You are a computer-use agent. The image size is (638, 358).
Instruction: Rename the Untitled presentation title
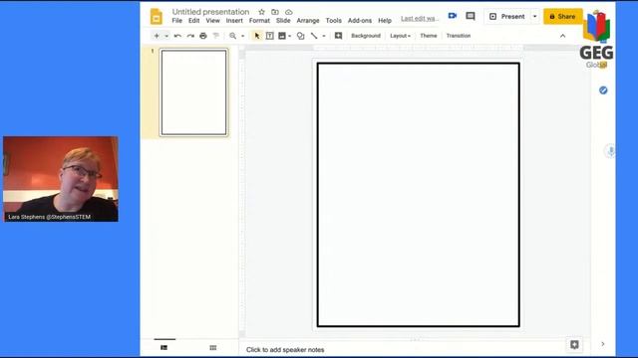click(210, 12)
